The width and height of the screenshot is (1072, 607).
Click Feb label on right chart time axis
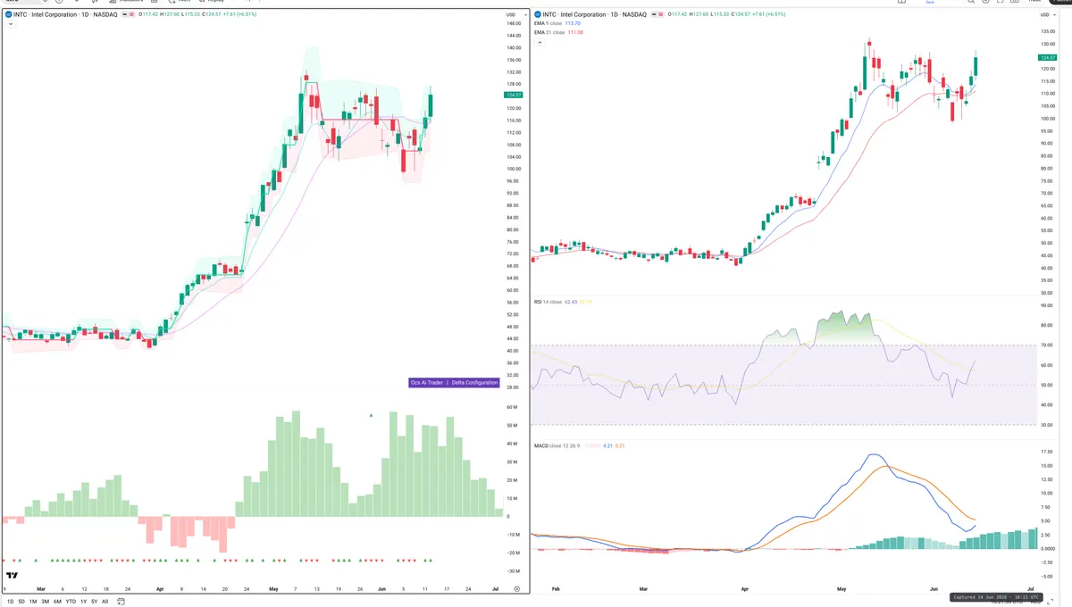coord(555,589)
